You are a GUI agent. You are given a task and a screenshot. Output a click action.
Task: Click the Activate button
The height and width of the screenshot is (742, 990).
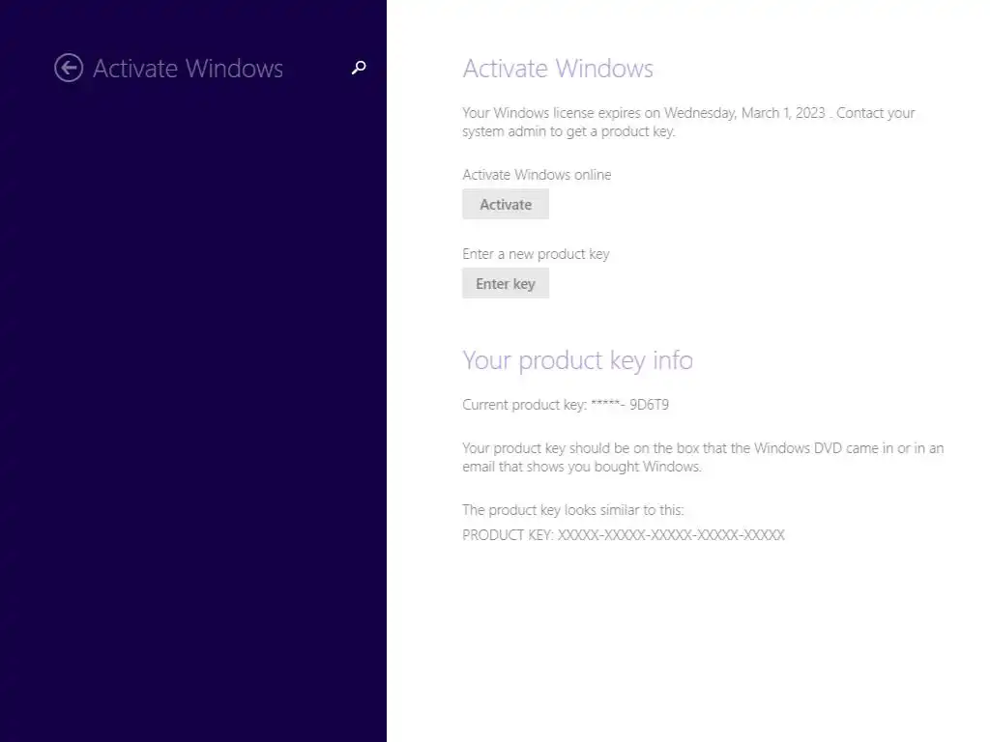[x=505, y=205]
